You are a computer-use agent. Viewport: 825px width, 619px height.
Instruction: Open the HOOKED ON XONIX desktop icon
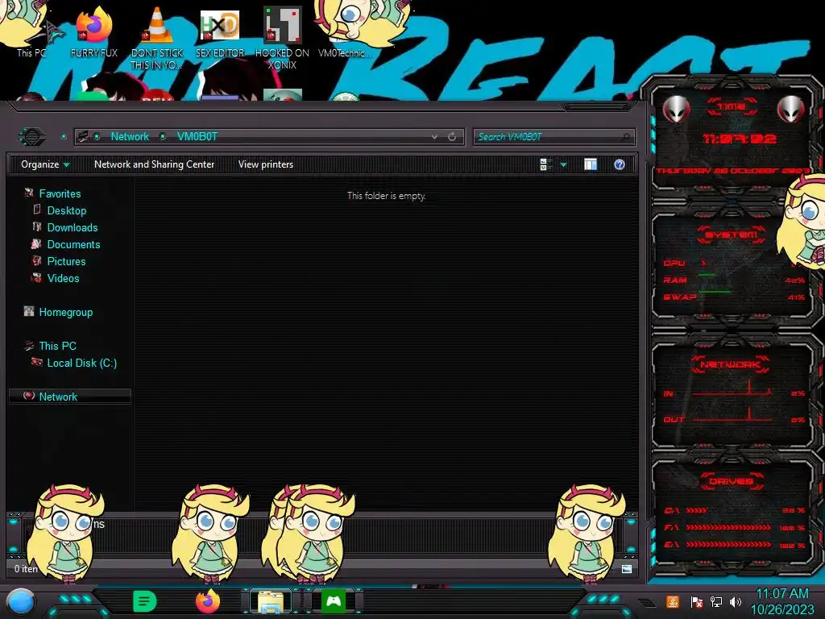[282, 38]
